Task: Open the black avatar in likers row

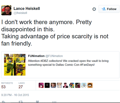Action: click(x=47, y=85)
